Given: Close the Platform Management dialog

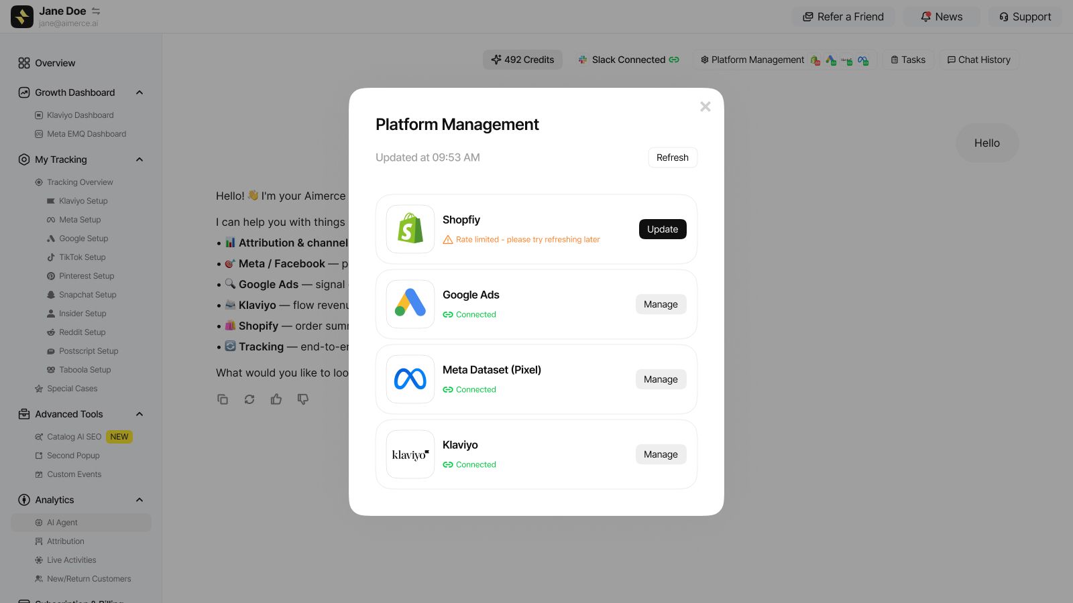Looking at the screenshot, I should click(705, 107).
